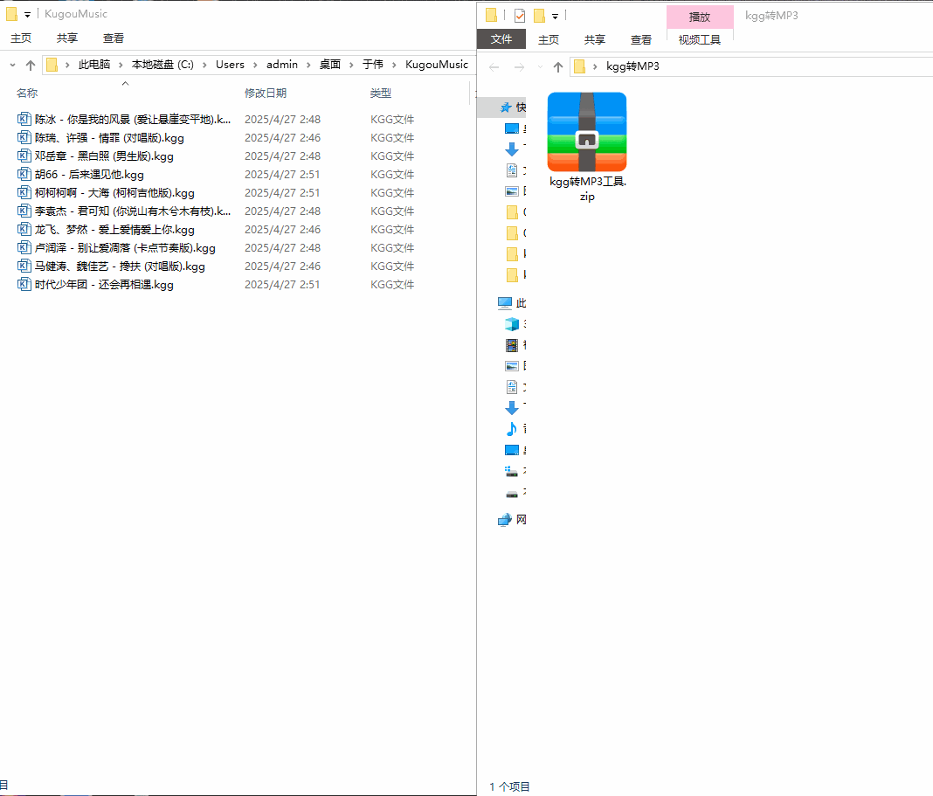The width and height of the screenshot is (933, 796).
Task: Open recent locations dropdown in KugouMusic window
Action: click(12, 65)
